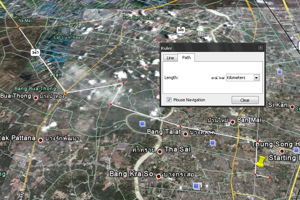Close the Ruler dialog
Image resolution: width=300 pixels, height=200 pixels.
point(260,48)
